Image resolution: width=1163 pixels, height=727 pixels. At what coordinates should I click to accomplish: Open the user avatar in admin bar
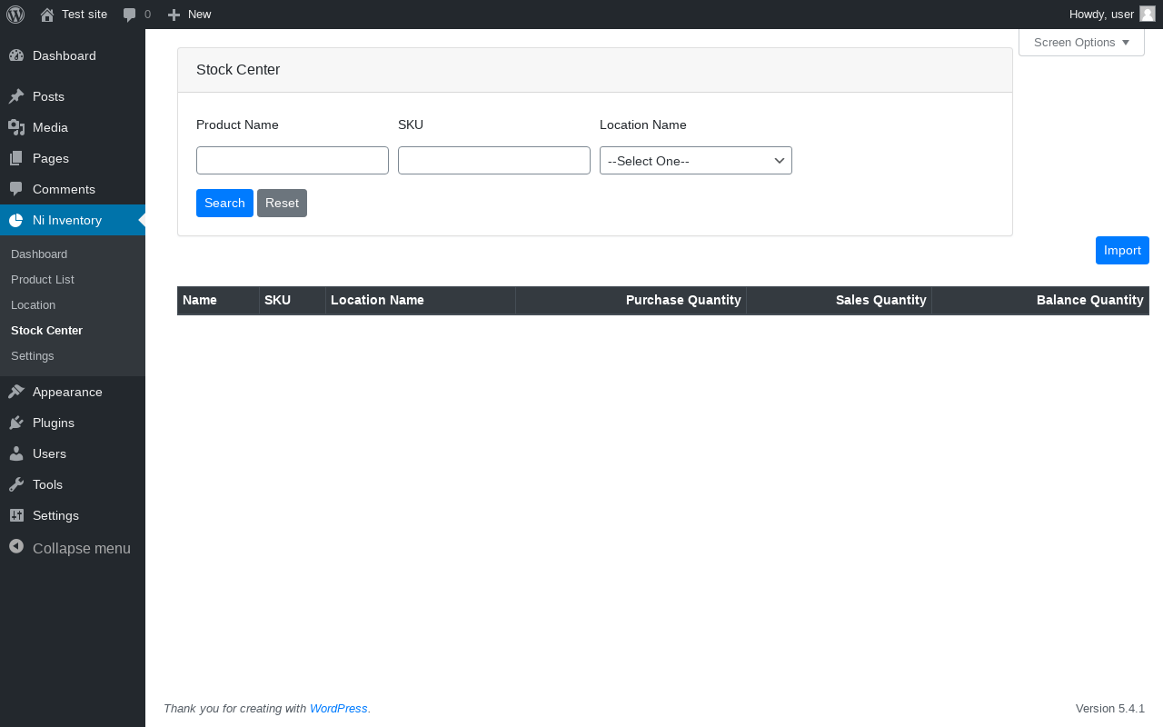coord(1148,14)
